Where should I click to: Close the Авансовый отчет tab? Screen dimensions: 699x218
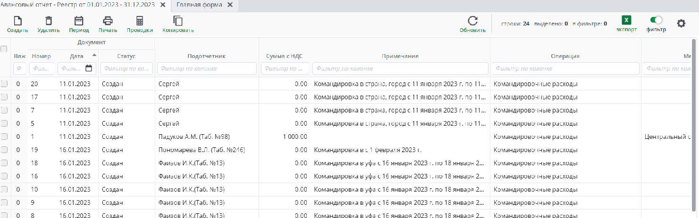pyautogui.click(x=163, y=5)
